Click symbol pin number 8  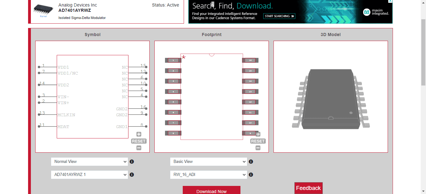click(x=142, y=125)
